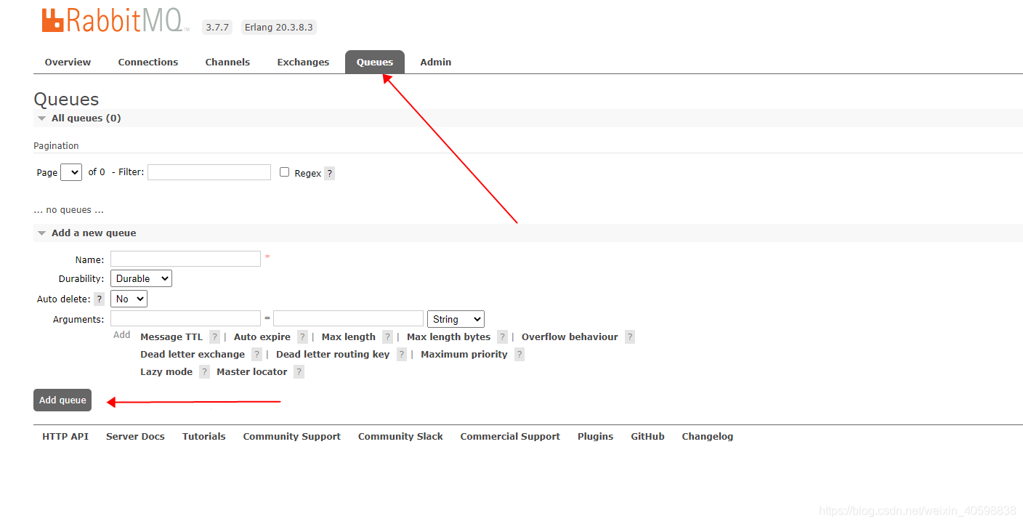Viewport: 1023px width, 524px height.
Task: Open the HTTP API footer link
Action: click(x=65, y=436)
